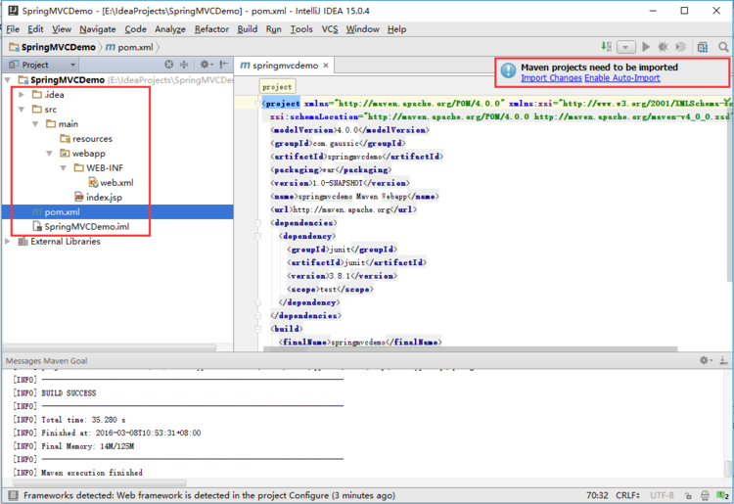The width and height of the screenshot is (734, 504).
Task: Open the Refactor menu
Action: click(211, 29)
